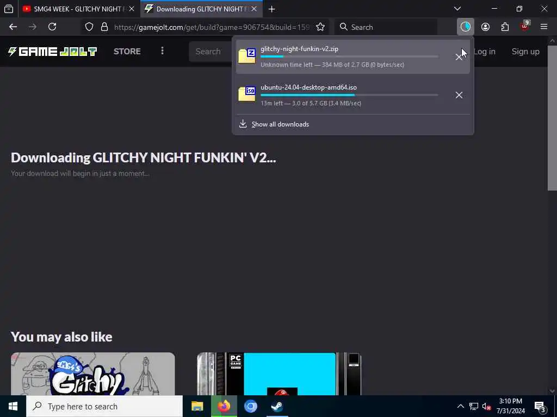Image resolution: width=557 pixels, height=417 pixels.
Task: Open the Log in link
Action: tap(485, 52)
